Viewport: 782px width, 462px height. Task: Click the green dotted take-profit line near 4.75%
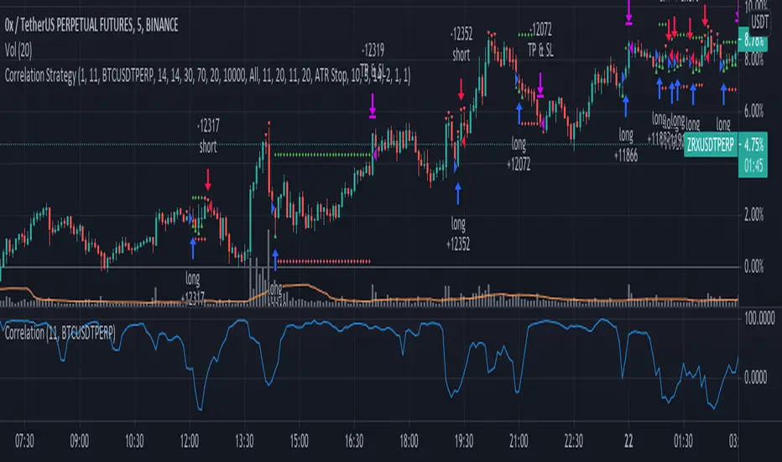pos(322,155)
